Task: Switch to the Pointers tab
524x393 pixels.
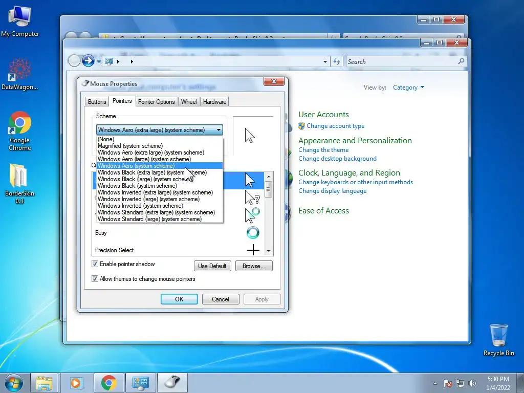Action: click(122, 101)
